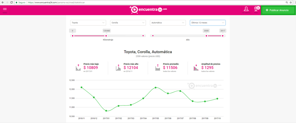Click the browser forward arrow

point(7,2)
